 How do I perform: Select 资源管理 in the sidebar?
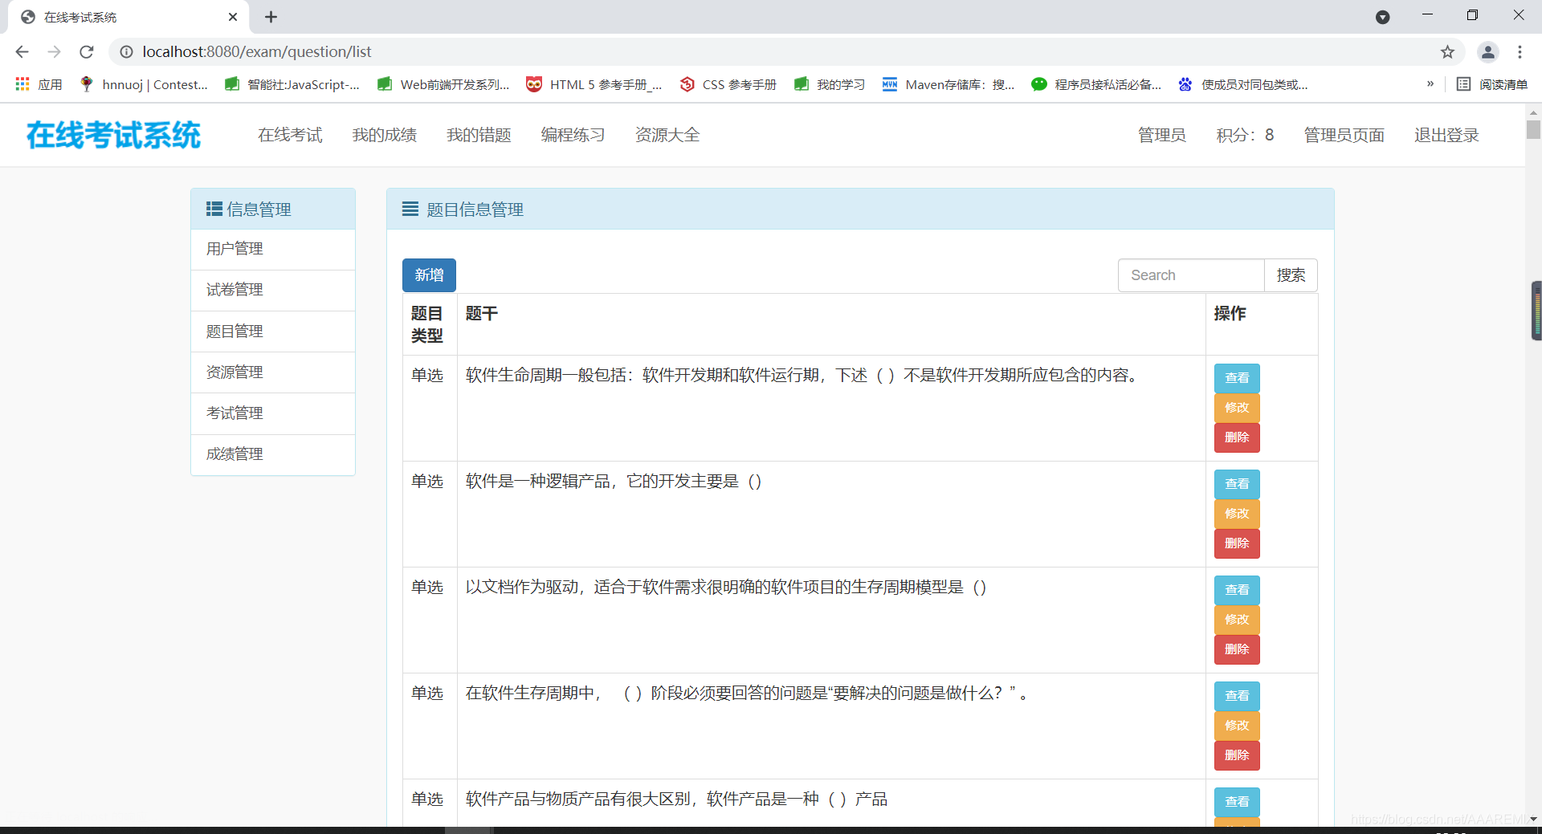[x=273, y=372]
